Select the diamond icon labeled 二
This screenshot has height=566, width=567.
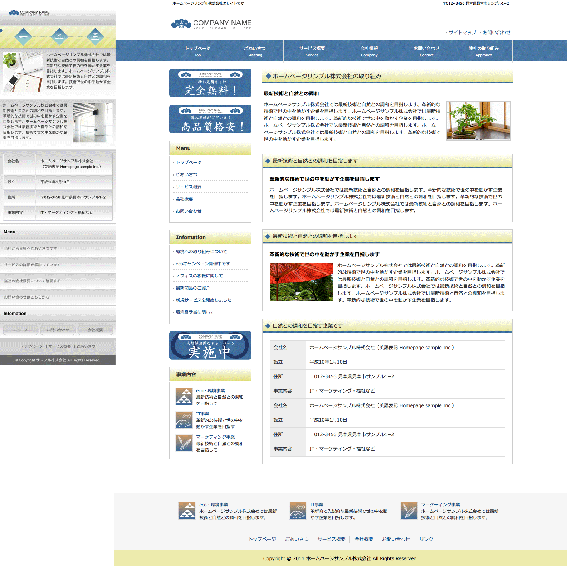59,36
